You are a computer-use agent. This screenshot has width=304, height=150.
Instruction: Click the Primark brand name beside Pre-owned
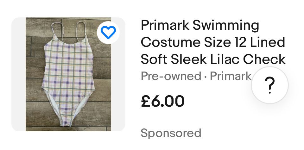pos(231,76)
